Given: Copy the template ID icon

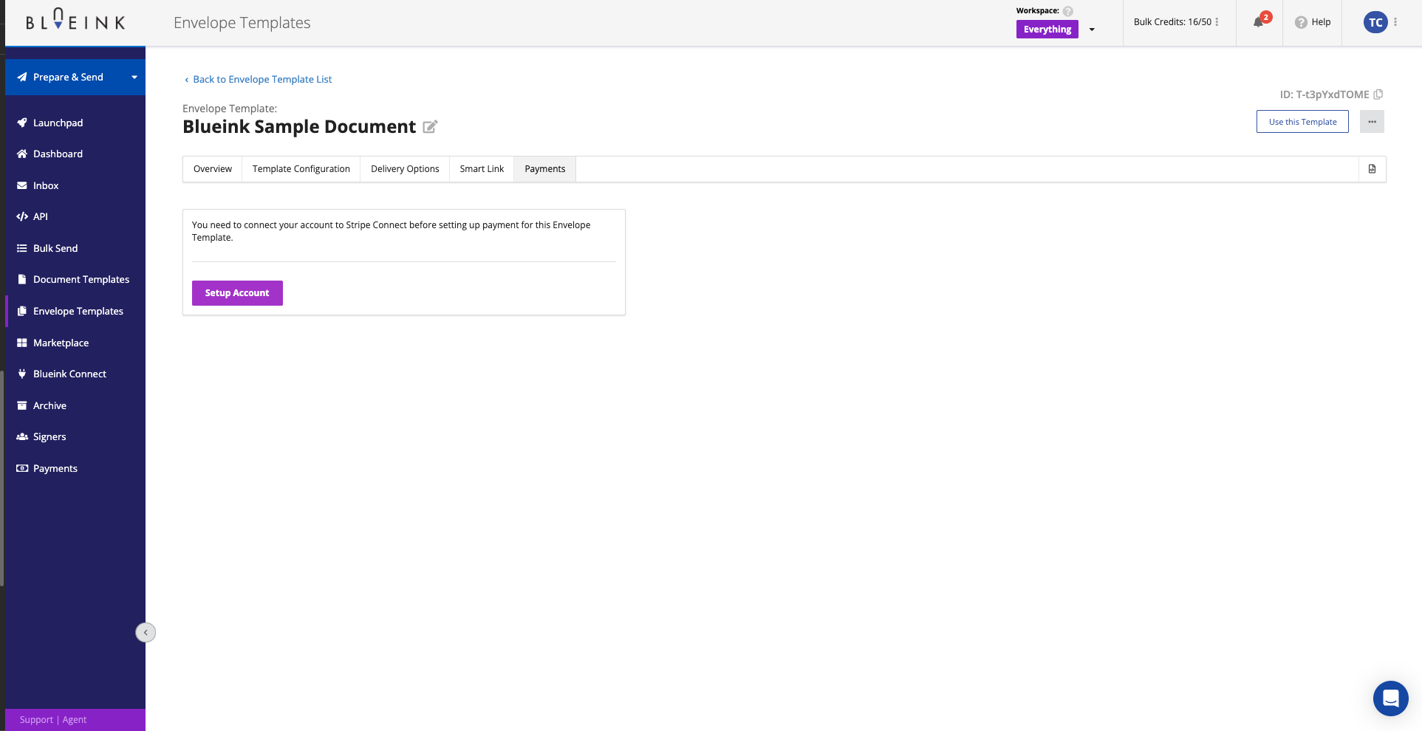Looking at the screenshot, I should pyautogui.click(x=1378, y=95).
